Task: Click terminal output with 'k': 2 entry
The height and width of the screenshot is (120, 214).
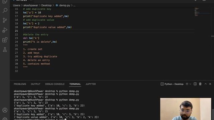Action: [x=56, y=117]
